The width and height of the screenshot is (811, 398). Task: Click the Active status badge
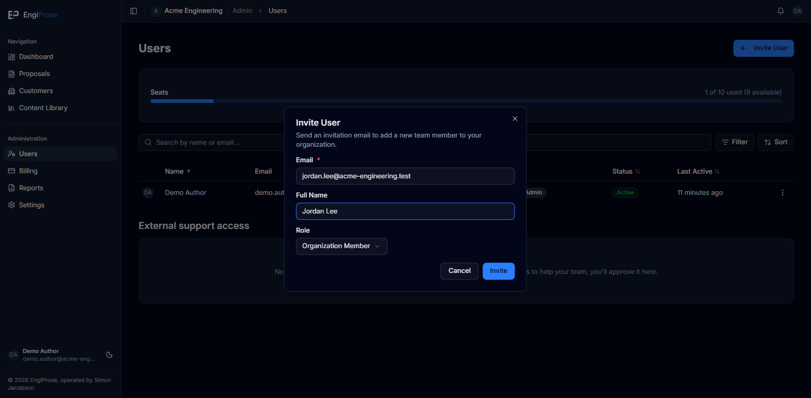coord(625,193)
